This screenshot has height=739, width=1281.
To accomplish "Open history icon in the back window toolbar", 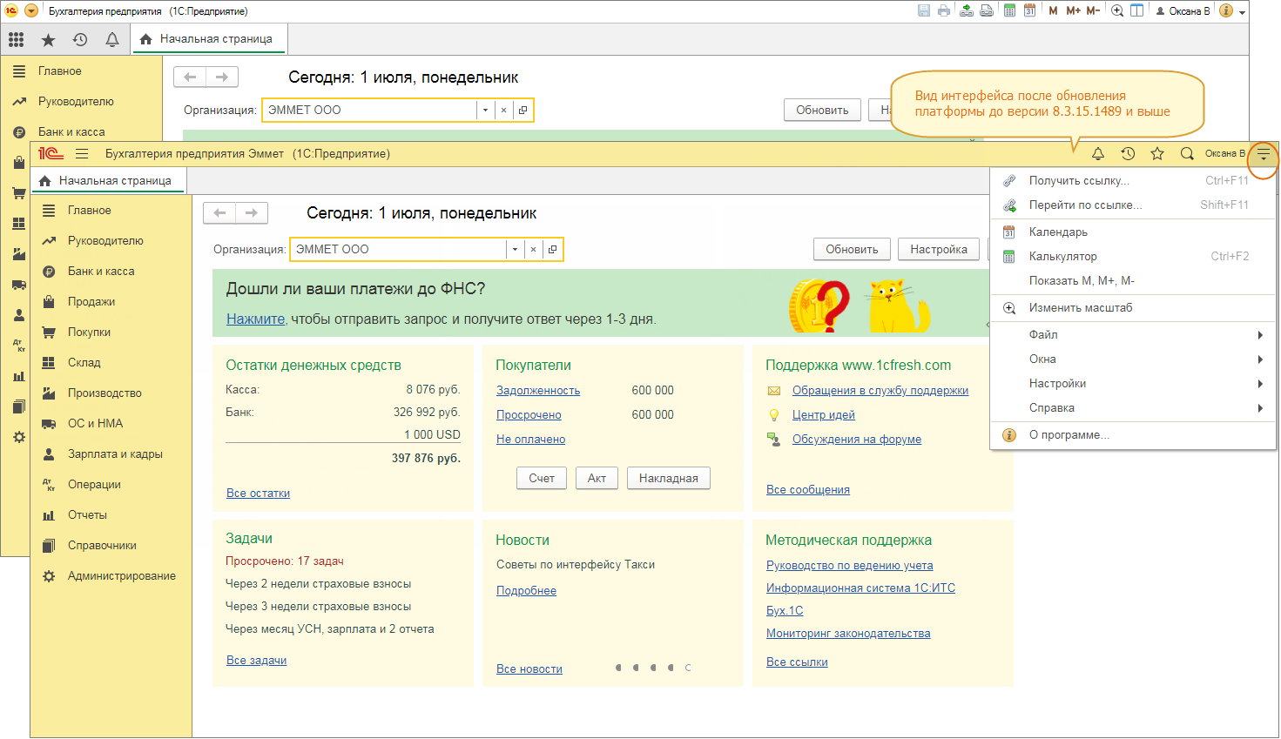I will tap(80, 39).
